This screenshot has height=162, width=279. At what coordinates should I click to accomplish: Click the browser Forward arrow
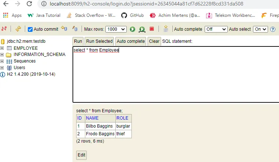[18, 4]
